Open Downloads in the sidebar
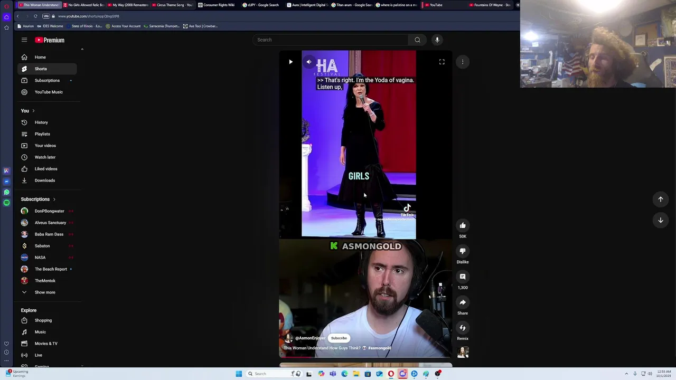This screenshot has width=676, height=380. point(47,180)
